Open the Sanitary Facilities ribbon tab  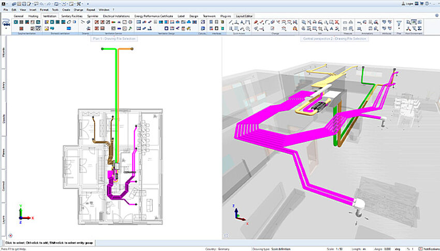pos(72,16)
